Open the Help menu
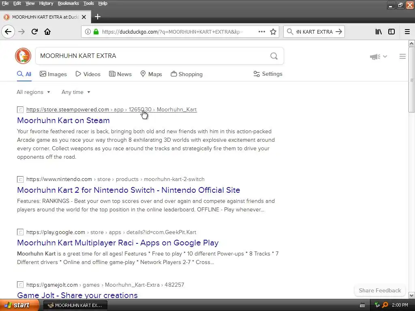Screen dimensions: 415x311 pyautogui.click(x=103, y=3)
